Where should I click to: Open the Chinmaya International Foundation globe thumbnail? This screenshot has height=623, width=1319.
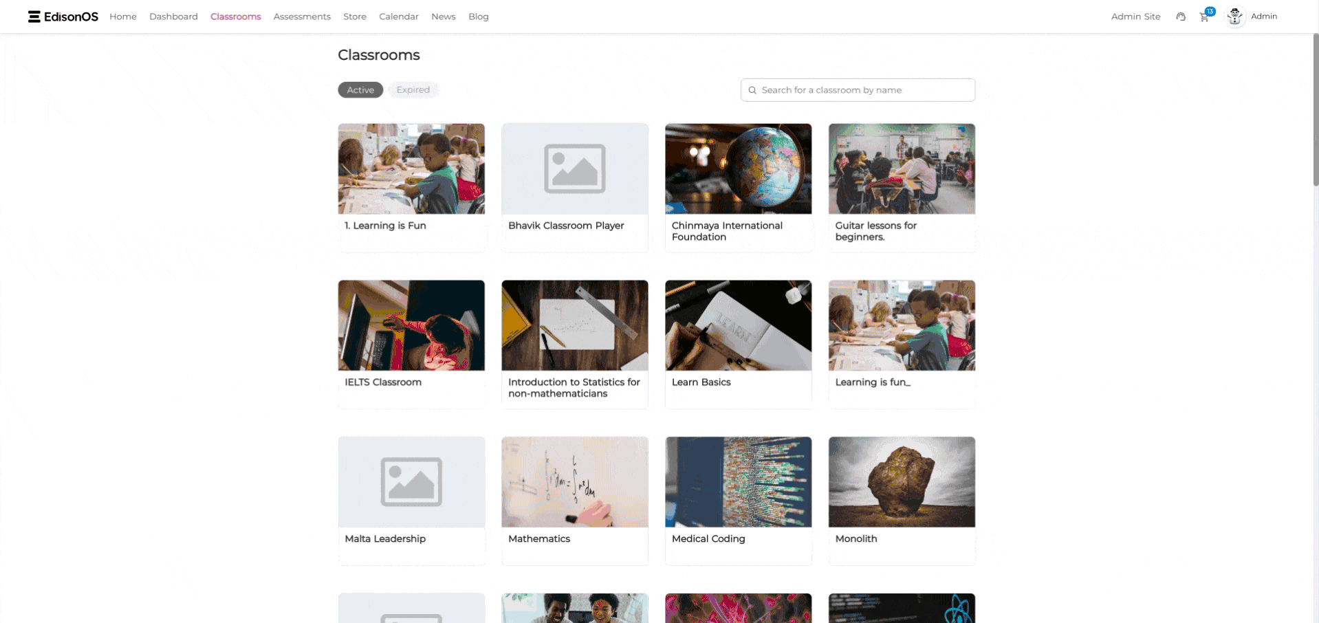(x=739, y=168)
